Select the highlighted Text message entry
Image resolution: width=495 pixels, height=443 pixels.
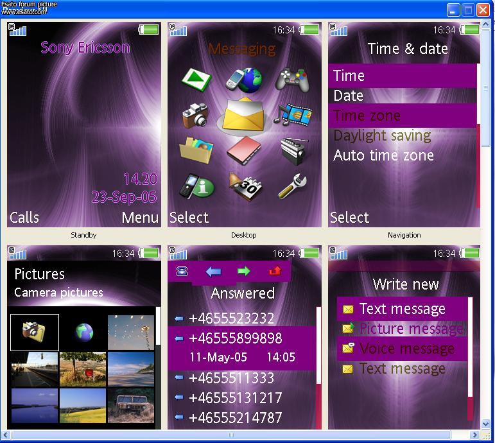(402, 309)
